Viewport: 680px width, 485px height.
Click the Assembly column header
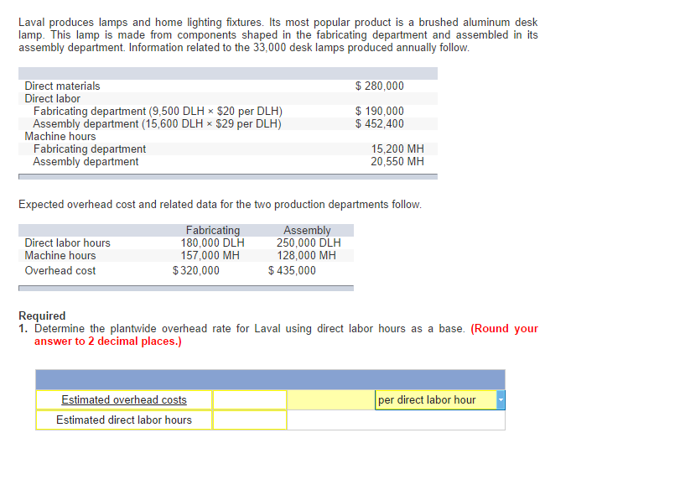307,231
